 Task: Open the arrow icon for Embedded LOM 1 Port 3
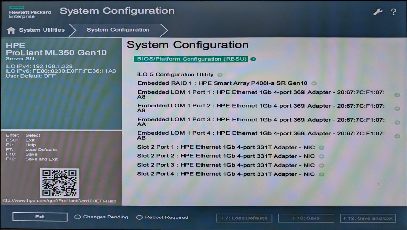[x=397, y=122]
